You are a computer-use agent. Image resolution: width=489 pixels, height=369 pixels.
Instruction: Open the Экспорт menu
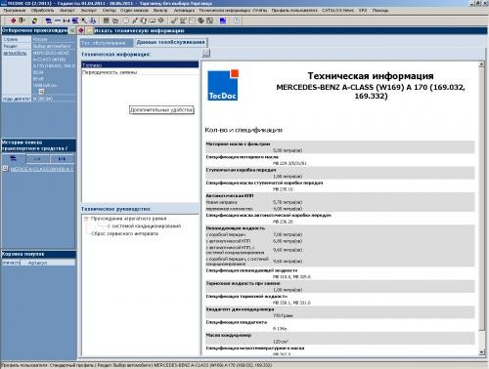[x=89, y=11]
